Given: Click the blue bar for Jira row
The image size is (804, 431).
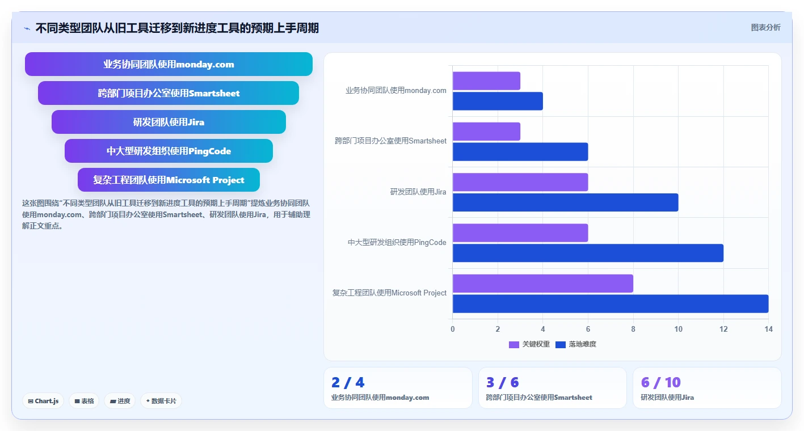Looking at the screenshot, I should 566,202.
